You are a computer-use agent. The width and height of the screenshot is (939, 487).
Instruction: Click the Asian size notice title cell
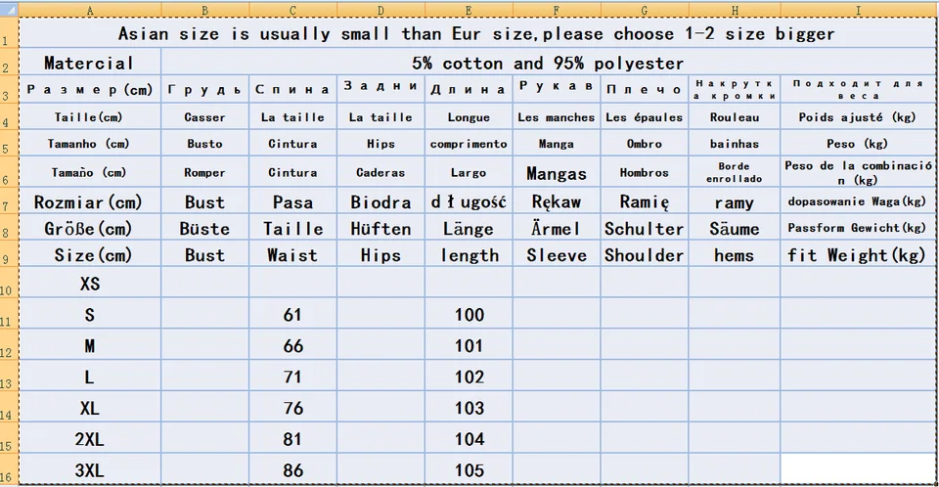477,33
